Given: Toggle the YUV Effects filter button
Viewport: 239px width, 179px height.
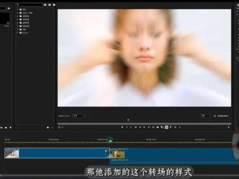Looking at the screenshot, I should pos(53,5).
